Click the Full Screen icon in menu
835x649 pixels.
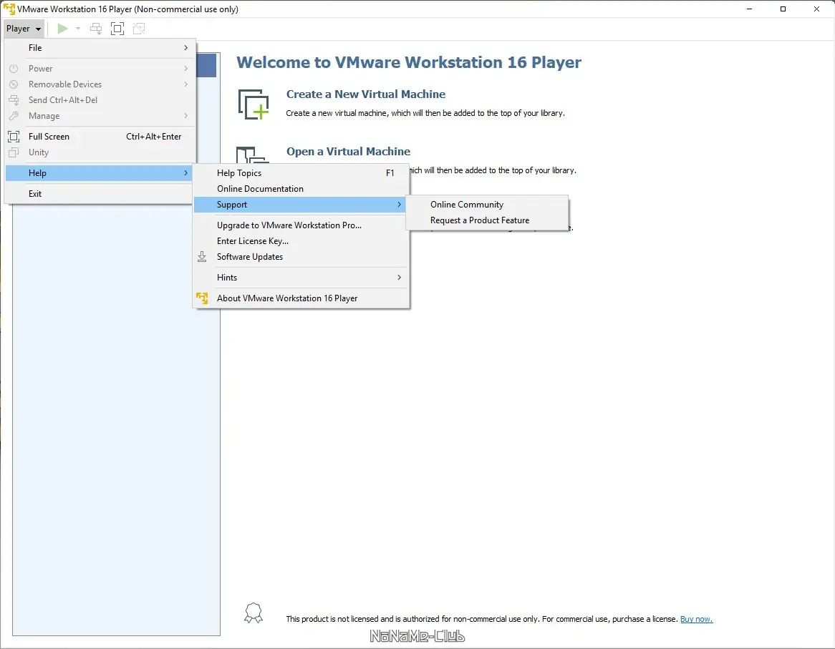pyautogui.click(x=14, y=136)
